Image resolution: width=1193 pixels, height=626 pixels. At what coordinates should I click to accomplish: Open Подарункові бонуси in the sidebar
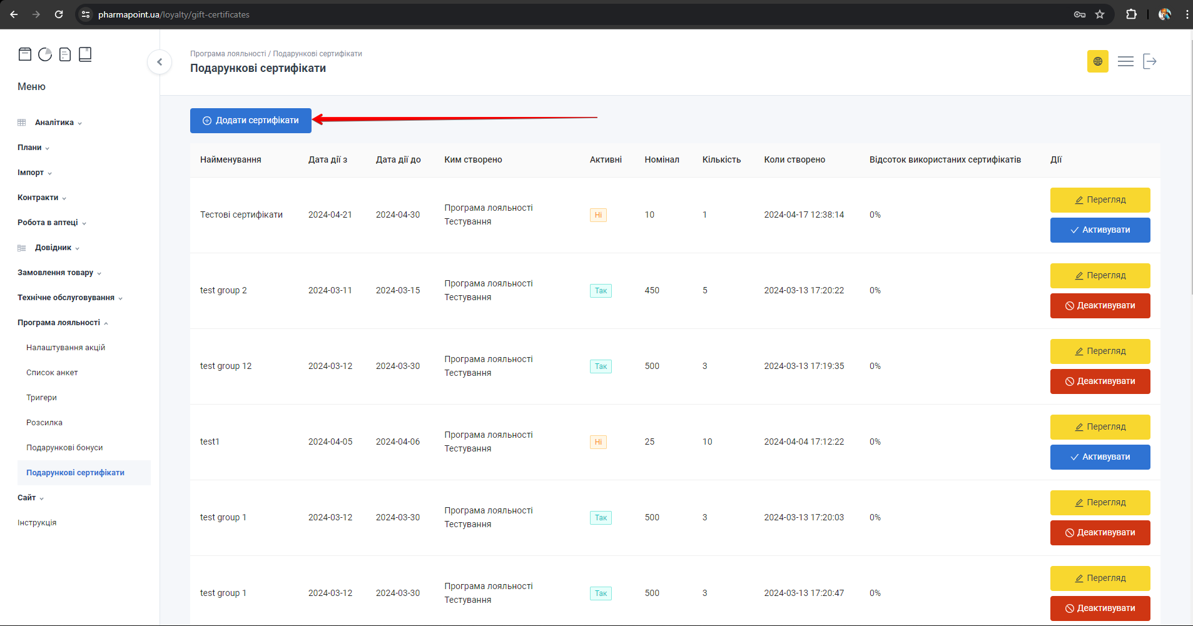point(64,448)
